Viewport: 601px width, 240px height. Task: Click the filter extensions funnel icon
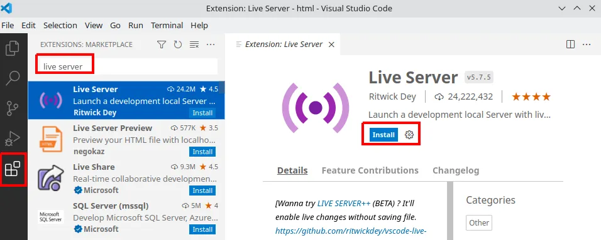(162, 44)
